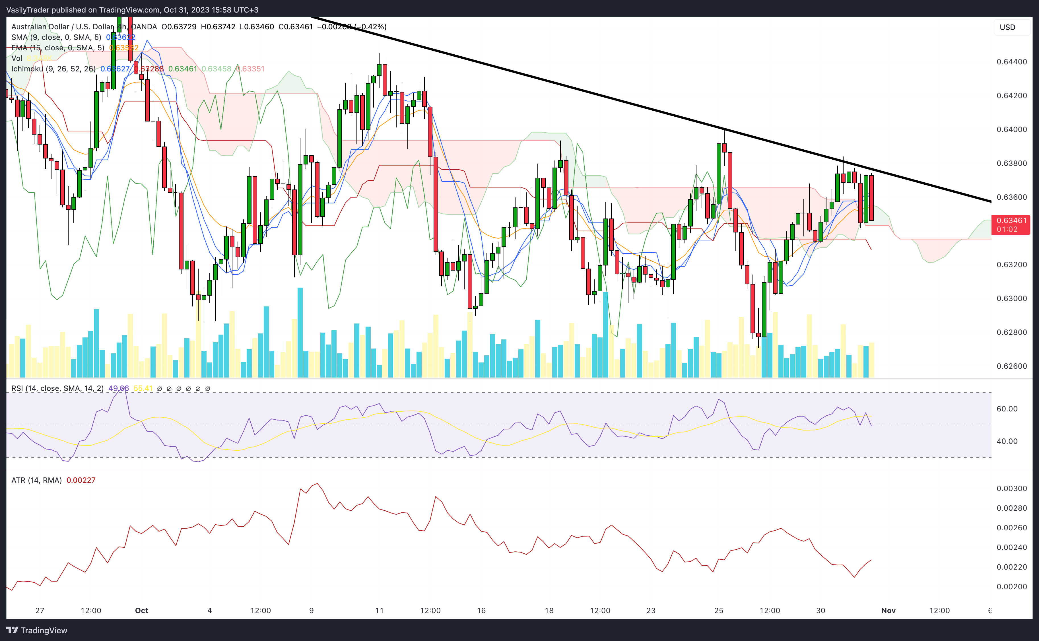Viewport: 1039px width, 641px height.
Task: Click the 25 date on time axis
Action: coord(719,611)
